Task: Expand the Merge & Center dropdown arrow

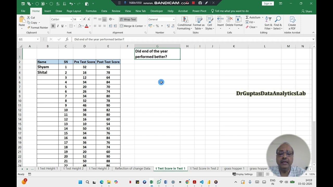Action: (x=145, y=26)
